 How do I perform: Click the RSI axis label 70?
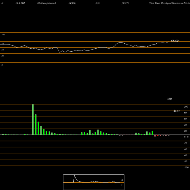point(3,44)
